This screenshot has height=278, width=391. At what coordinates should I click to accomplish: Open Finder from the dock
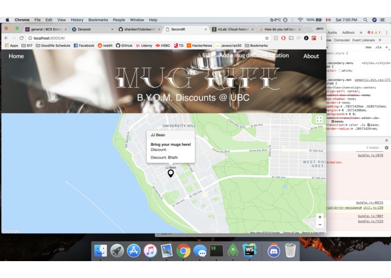[101, 251]
